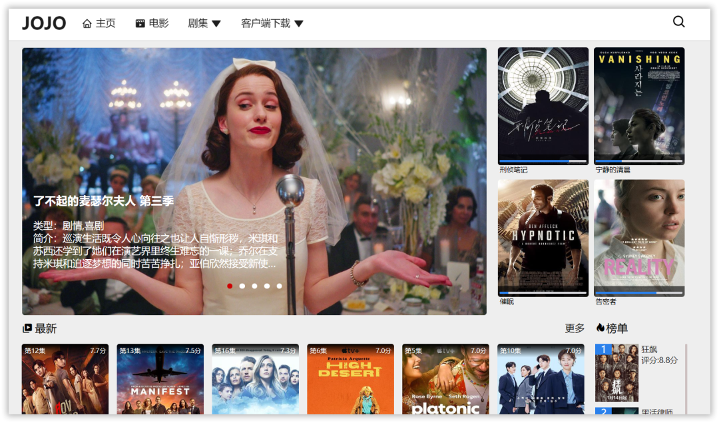Open the Reality 告密者 poster

[639, 238]
